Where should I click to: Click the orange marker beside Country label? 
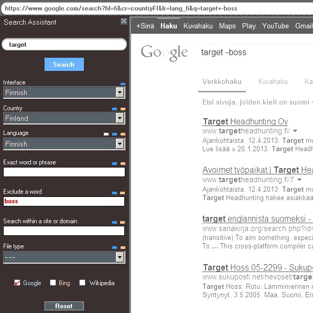[123, 109]
